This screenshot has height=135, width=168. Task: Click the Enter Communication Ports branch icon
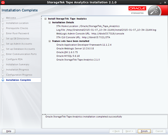(x=3, y=54)
